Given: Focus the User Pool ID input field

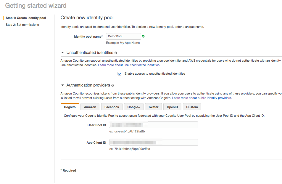Looking at the screenshot, I should 154,125.
